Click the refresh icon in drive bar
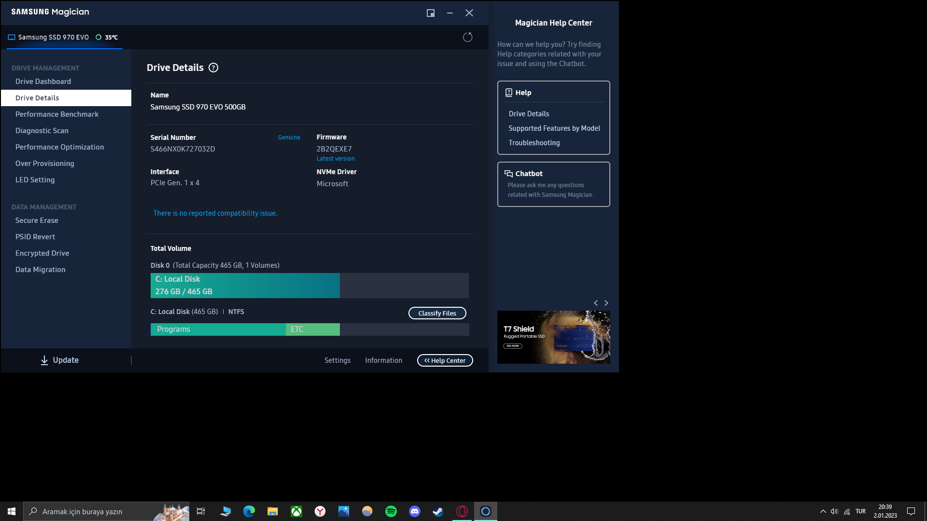Screen dimensions: 927x521 point(467,37)
